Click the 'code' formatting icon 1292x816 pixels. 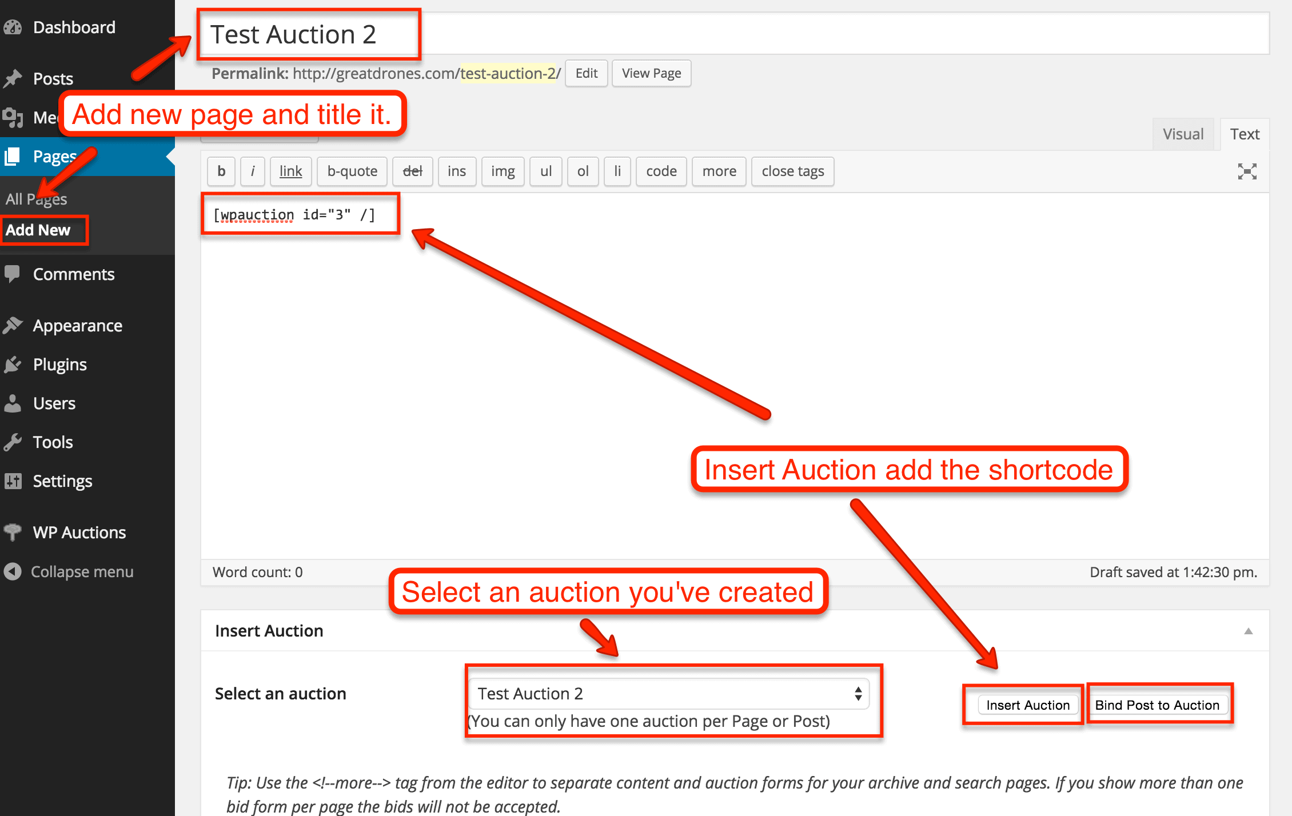coord(658,170)
